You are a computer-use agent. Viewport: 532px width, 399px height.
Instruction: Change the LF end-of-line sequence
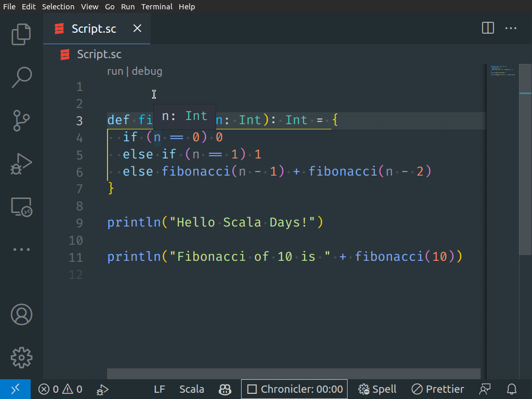(x=159, y=389)
